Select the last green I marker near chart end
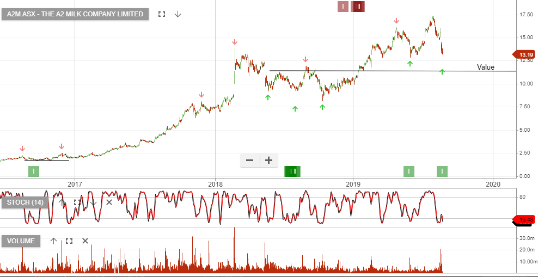Viewport: 538px width, 277px height. pos(442,171)
